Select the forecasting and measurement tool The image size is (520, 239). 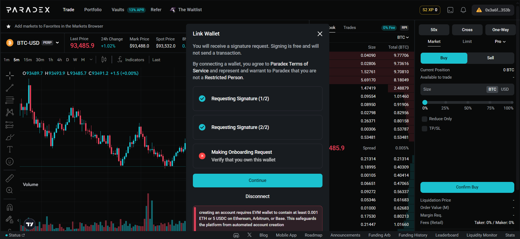pyautogui.click(x=10, y=125)
